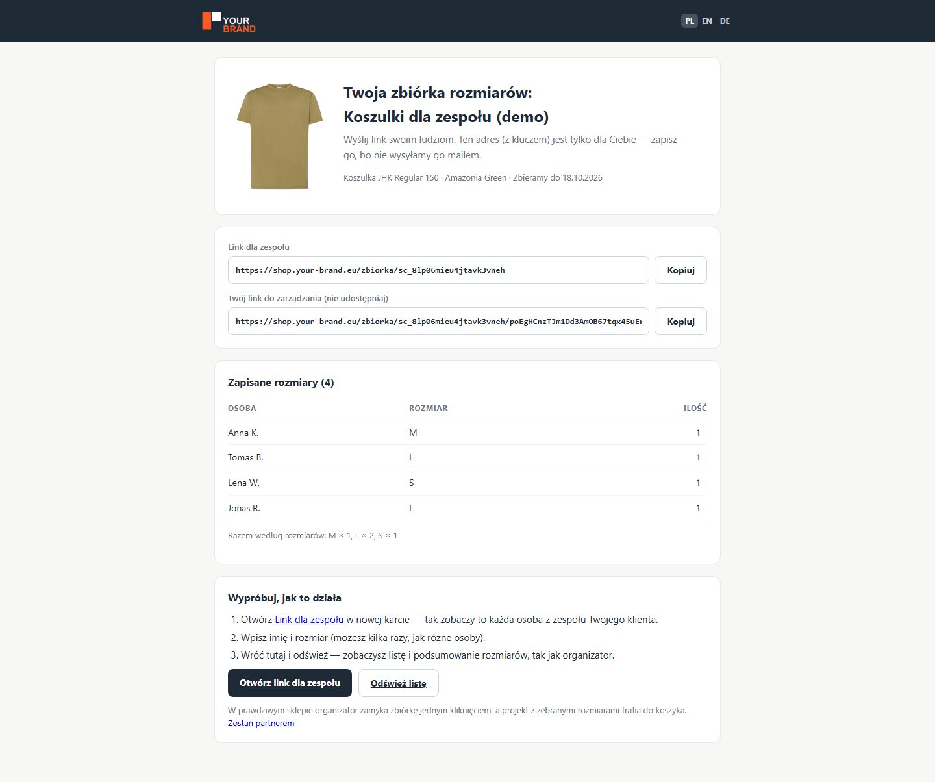The width and height of the screenshot is (935, 782).
Task: Click the ILOŚĆ column header
Action: [695, 409]
